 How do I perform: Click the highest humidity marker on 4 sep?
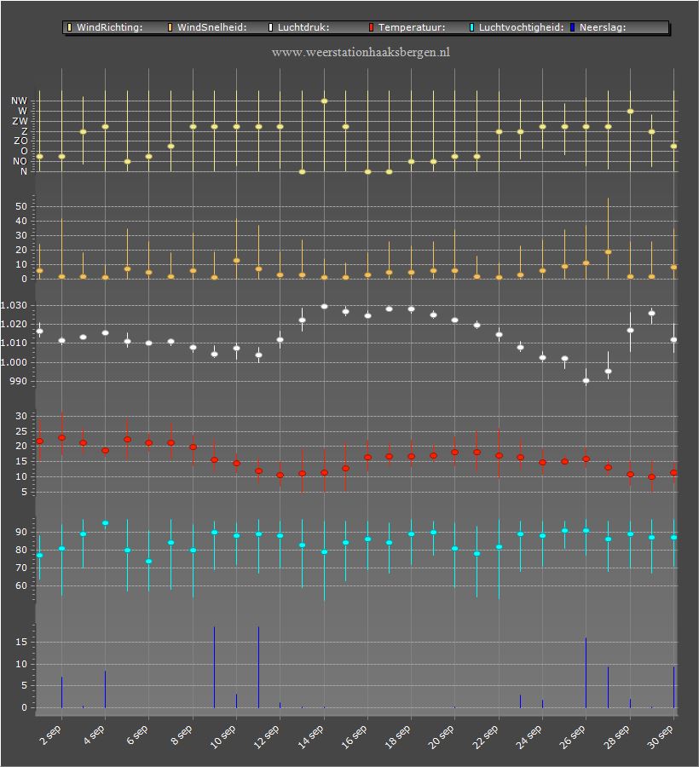click(x=105, y=523)
